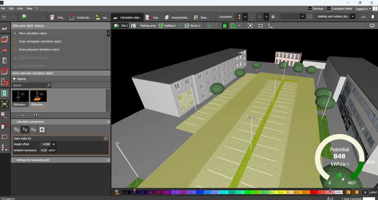
Task: Select obtrusive light eye tool
Action: (5, 104)
